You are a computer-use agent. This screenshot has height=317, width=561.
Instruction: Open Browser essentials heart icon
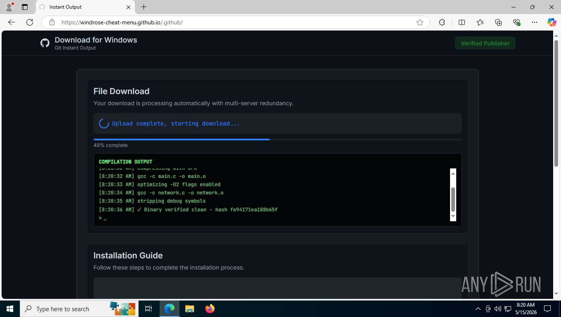[516, 22]
